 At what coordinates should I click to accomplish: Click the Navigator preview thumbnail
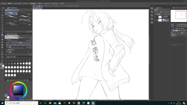click(178, 16)
